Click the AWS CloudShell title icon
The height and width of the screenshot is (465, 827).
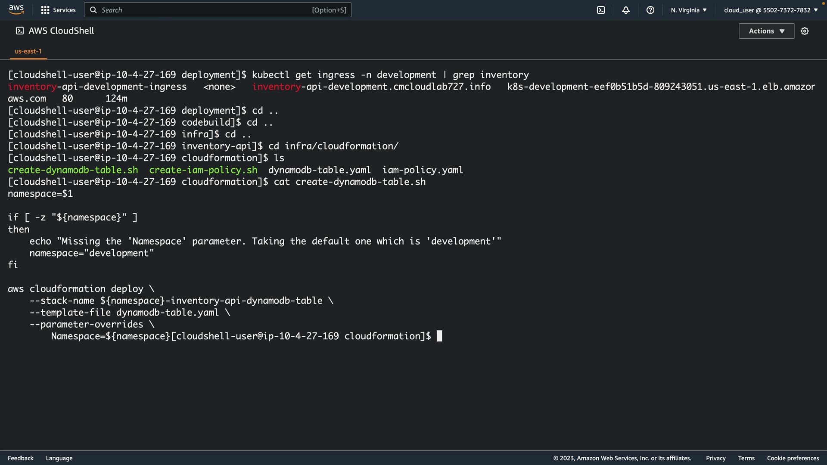(20, 31)
